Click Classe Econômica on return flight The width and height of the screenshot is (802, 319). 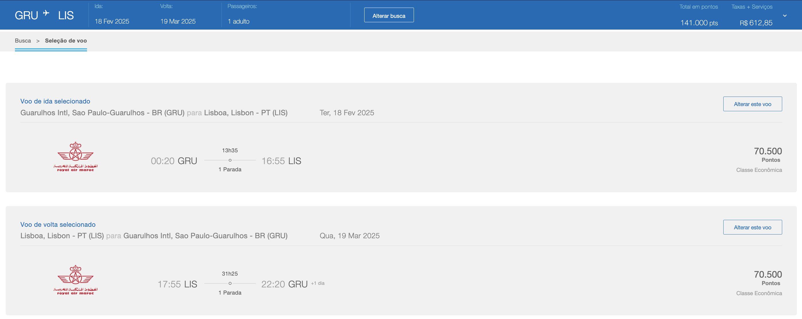(759, 293)
